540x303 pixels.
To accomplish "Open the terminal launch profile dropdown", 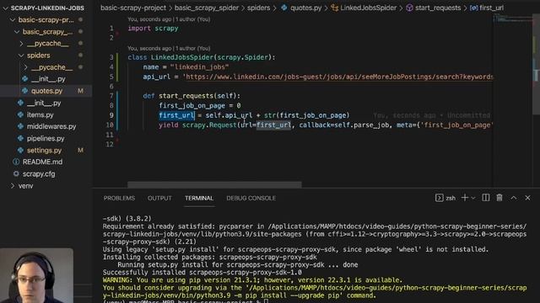I will (x=473, y=198).
